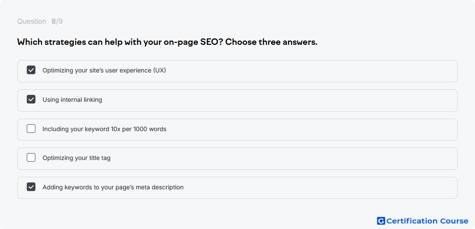Click the gray "Question" label
The height and width of the screenshot is (229, 475).
(x=32, y=22)
